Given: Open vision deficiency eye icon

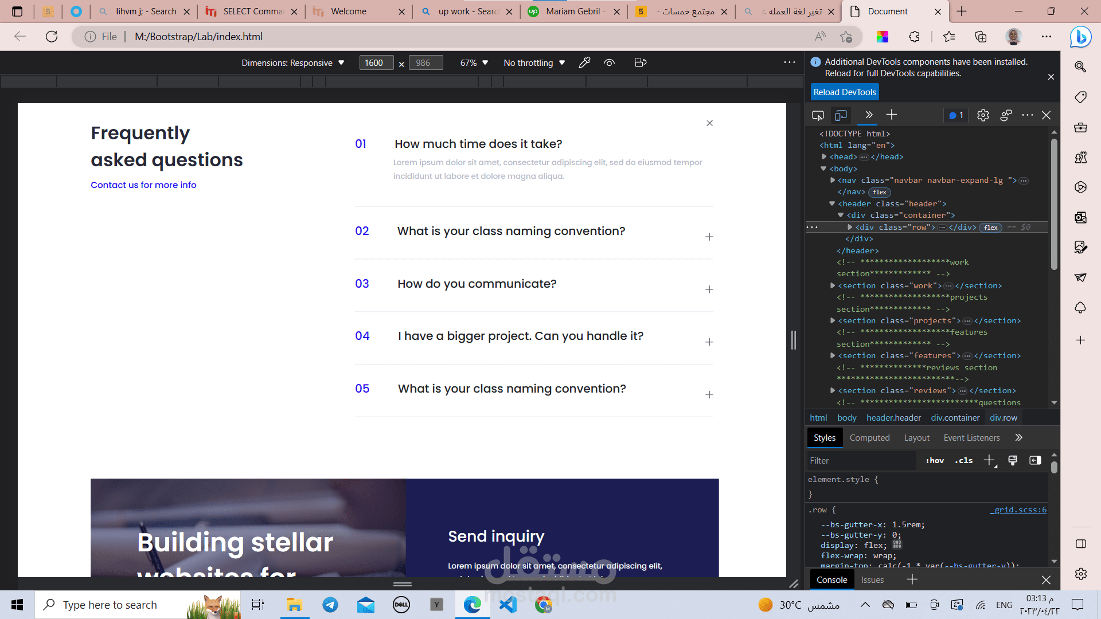Looking at the screenshot, I should point(609,62).
